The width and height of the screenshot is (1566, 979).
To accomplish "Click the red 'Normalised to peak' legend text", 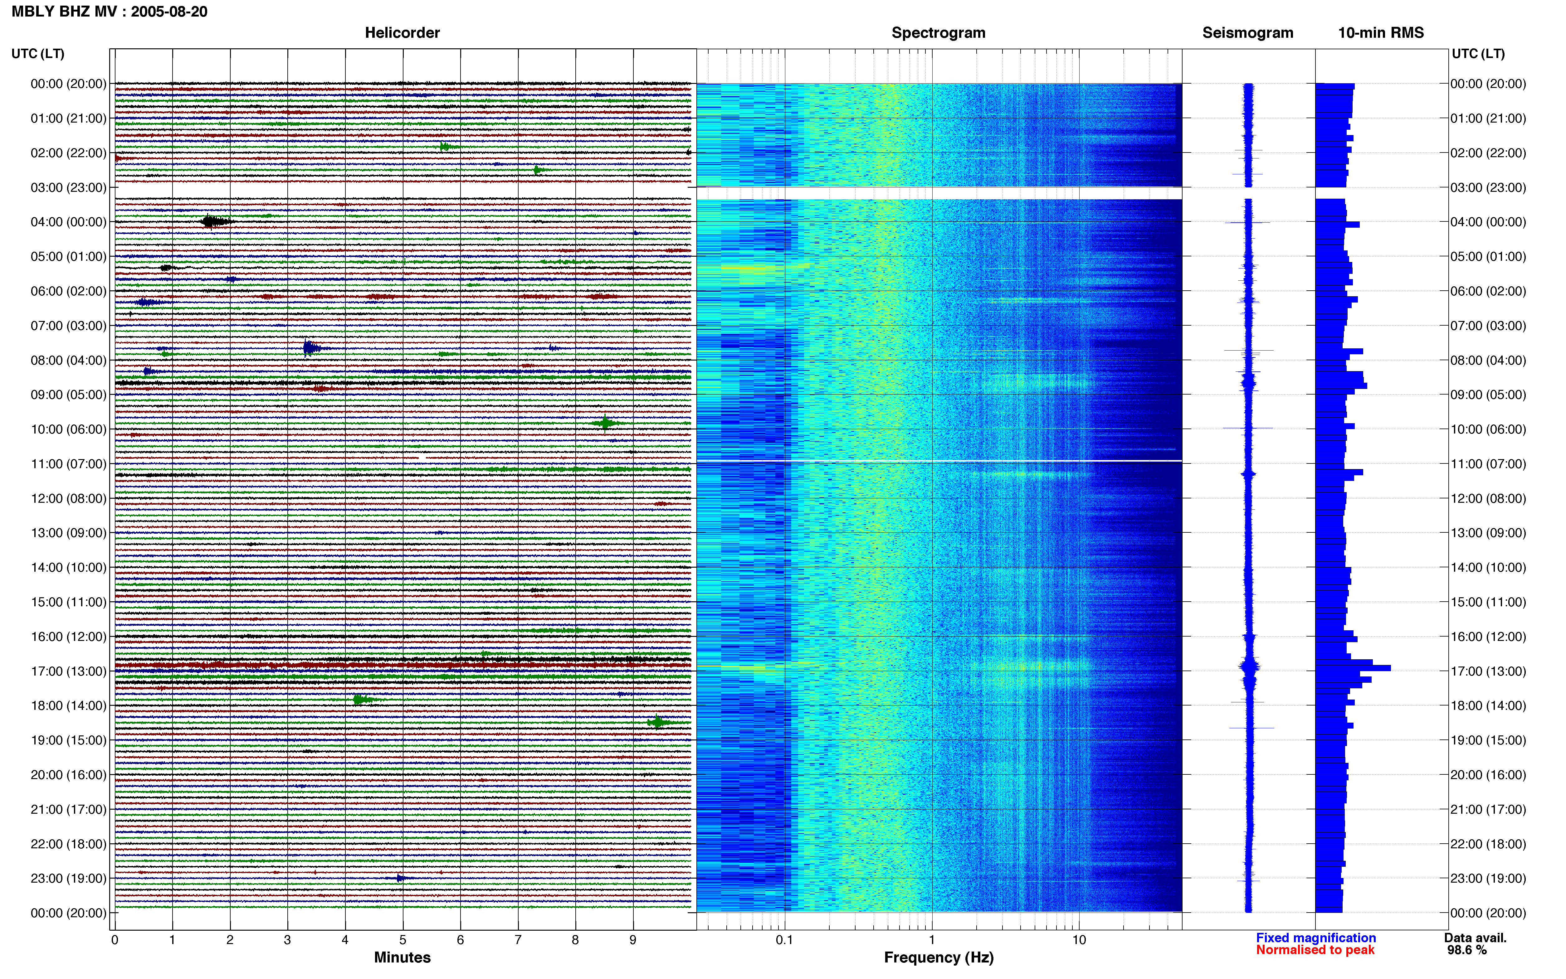I will [x=1315, y=950].
